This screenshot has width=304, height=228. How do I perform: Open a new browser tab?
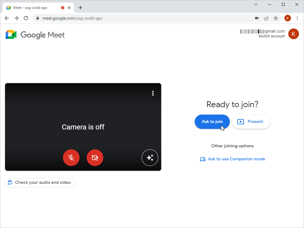coord(80,7)
